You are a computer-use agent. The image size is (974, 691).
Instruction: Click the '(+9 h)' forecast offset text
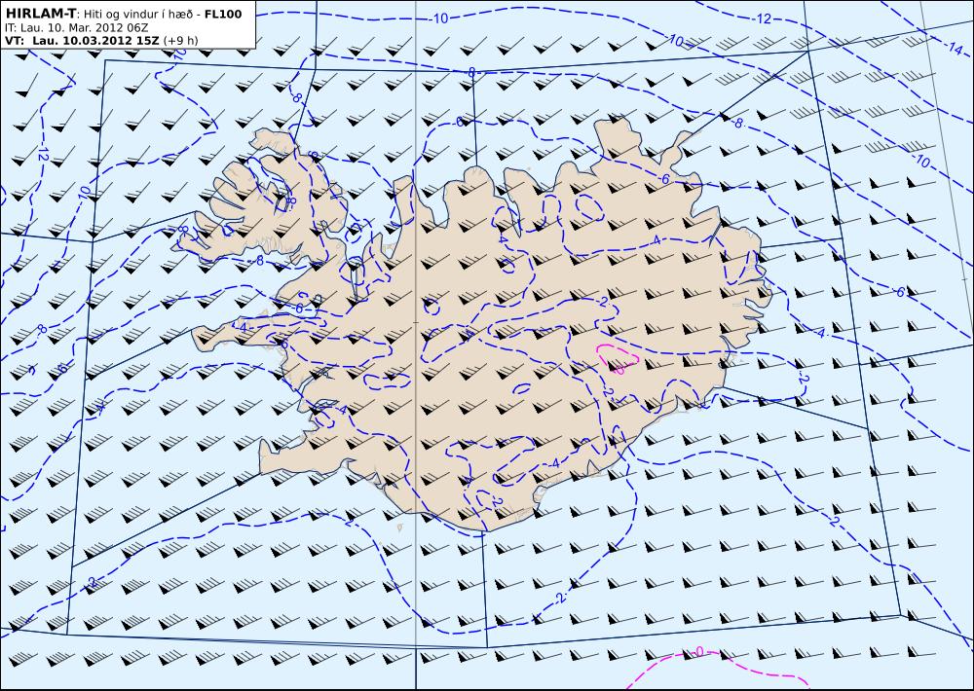181,41
